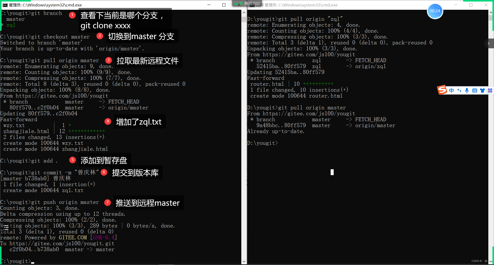Click 'remote: Powered by GITEE.COM' line
Image resolution: width=494 pixels, height=265 pixels.
point(59,238)
